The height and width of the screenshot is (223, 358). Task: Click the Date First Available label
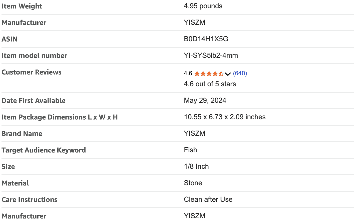coord(34,101)
